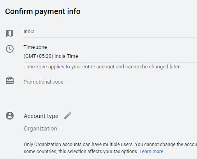Click the underline below the India field
197x159 pixels.
pos(110,38)
